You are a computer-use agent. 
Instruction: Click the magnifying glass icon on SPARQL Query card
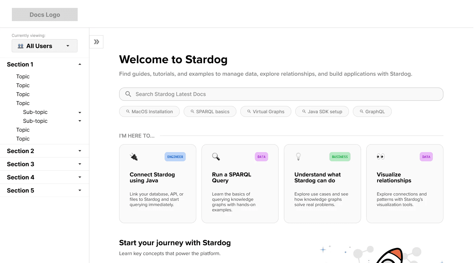point(216,157)
